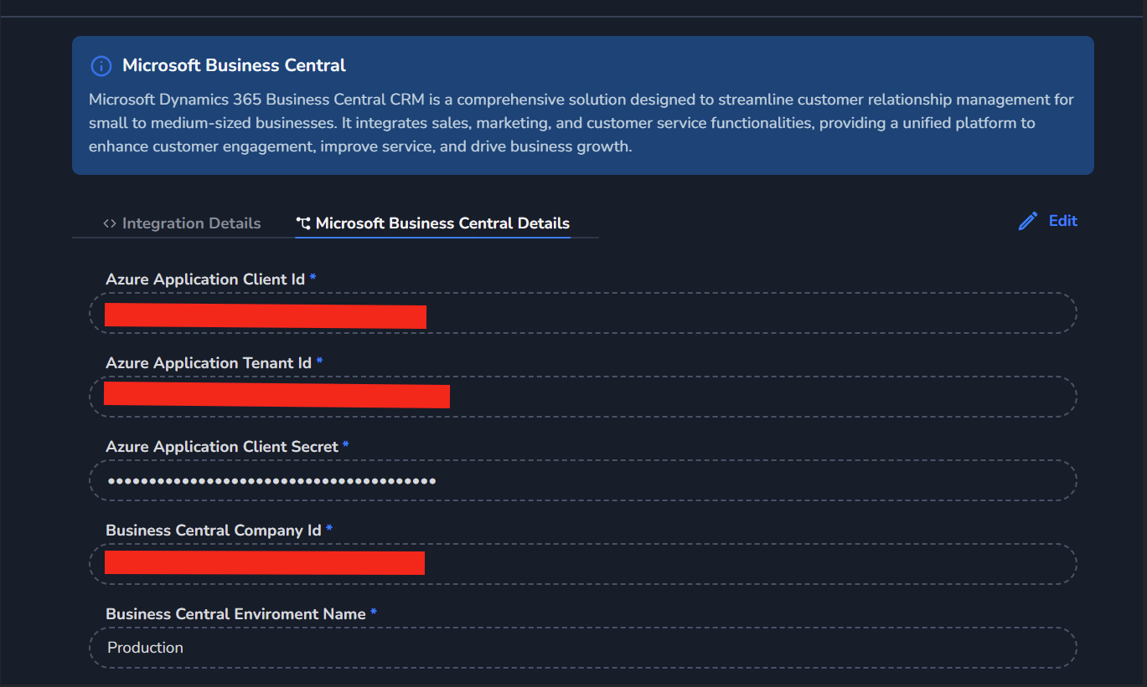Click the Business Central Company Id field
1147x687 pixels.
point(583,564)
